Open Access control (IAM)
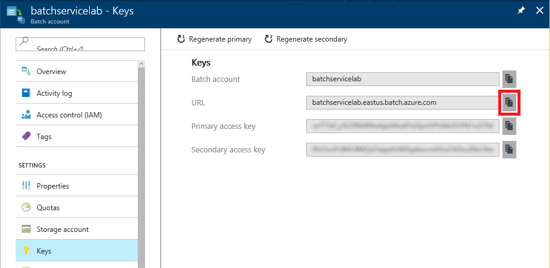 (x=77, y=115)
